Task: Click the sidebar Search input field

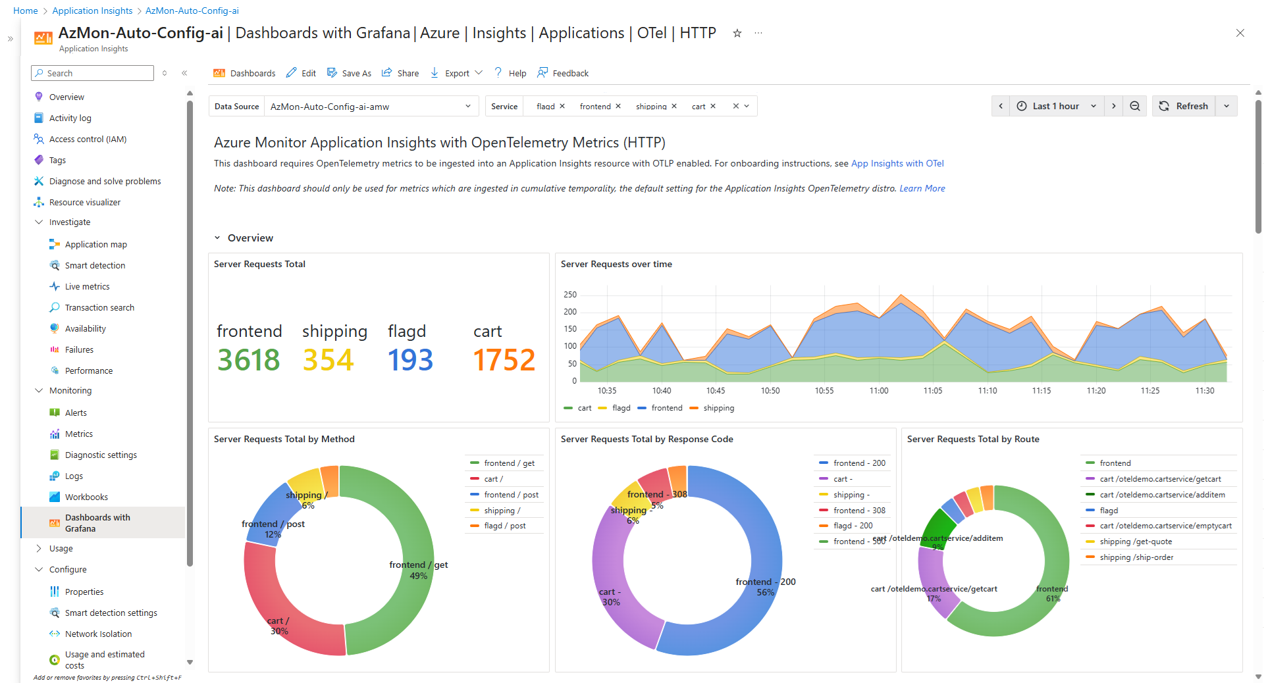Action: coord(97,73)
